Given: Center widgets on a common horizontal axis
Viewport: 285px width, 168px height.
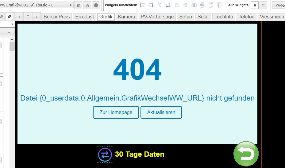Looking at the screenshot, I should click(x=185, y=5).
